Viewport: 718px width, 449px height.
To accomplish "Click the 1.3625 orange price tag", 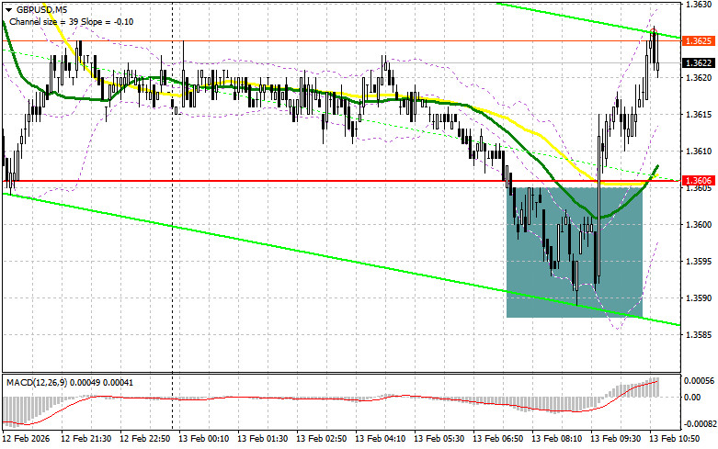I will (698, 41).
